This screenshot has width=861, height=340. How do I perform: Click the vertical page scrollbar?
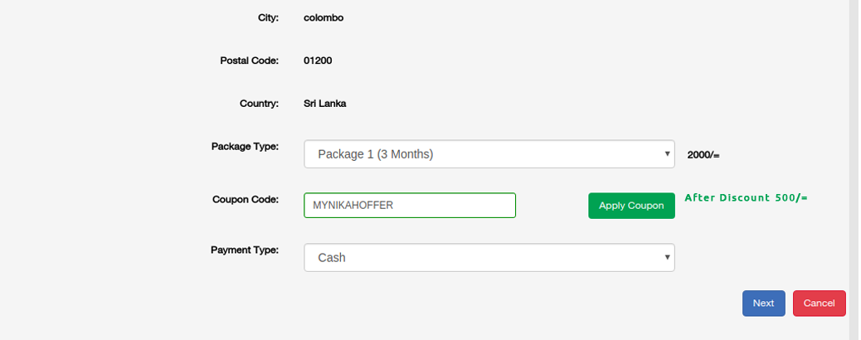[854, 166]
